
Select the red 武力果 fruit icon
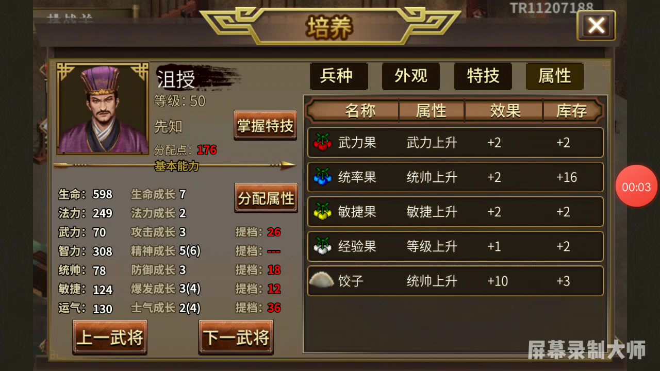(x=322, y=142)
